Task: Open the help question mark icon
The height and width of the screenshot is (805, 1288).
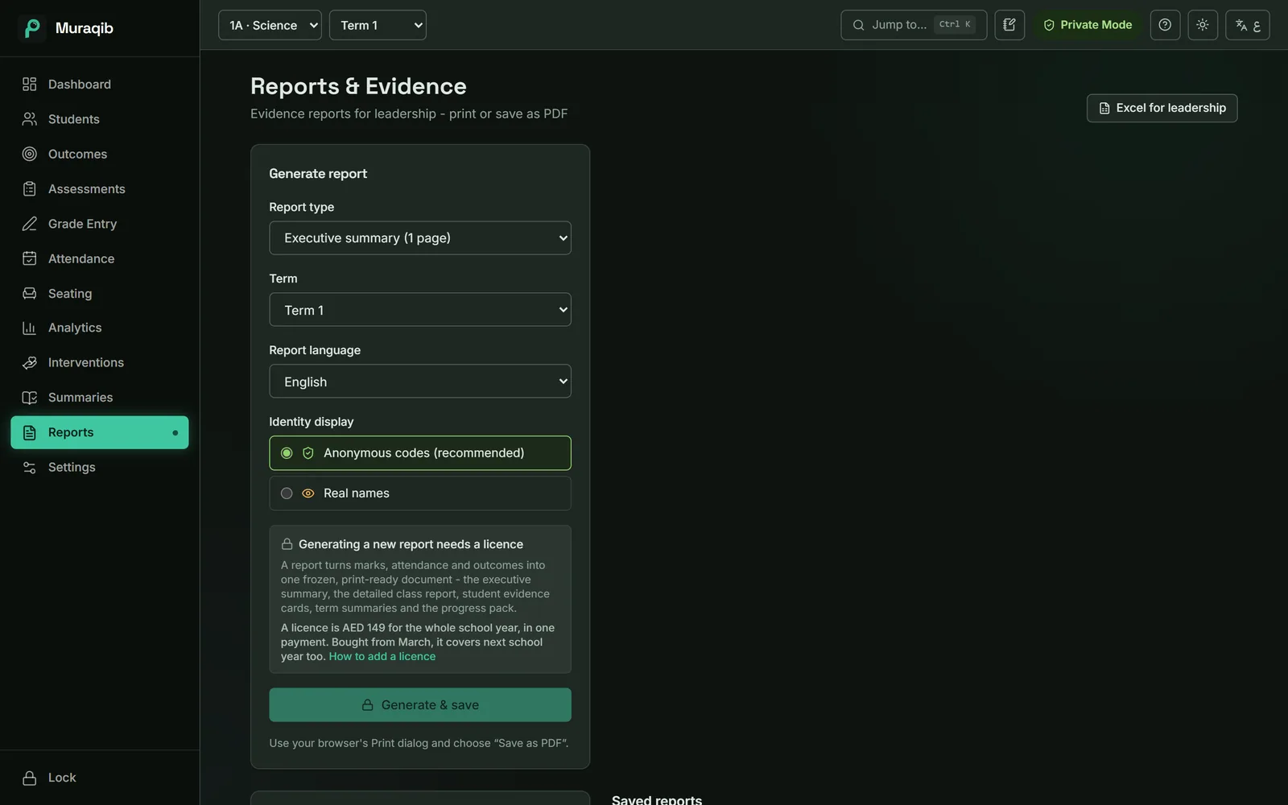Action: click(1165, 25)
